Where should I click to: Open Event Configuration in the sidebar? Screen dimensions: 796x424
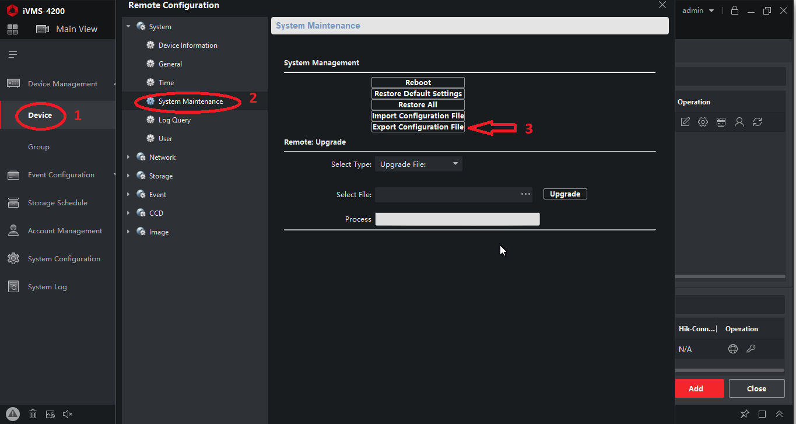click(x=61, y=175)
